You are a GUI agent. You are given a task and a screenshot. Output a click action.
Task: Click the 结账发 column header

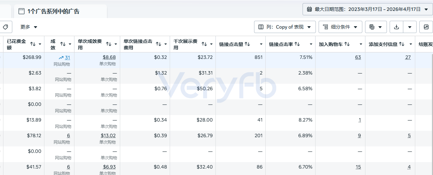[x=425, y=44]
